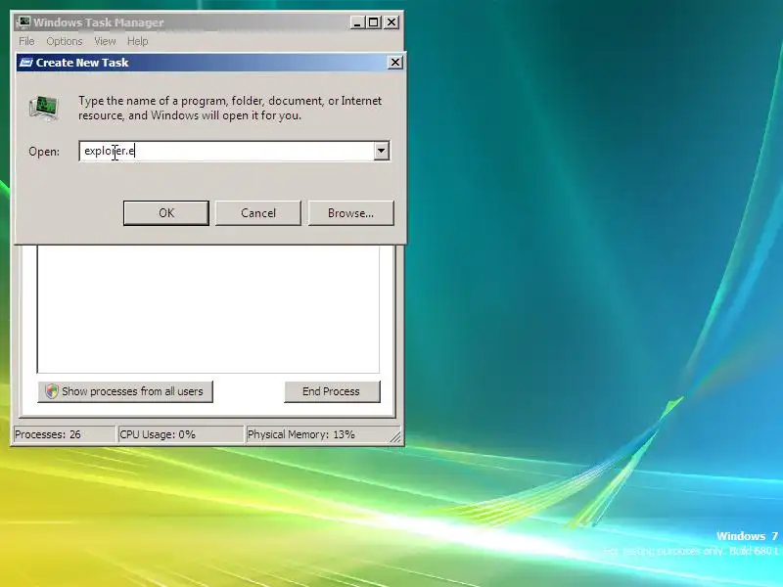Confirm with the OK button
Image resolution: width=783 pixels, height=587 pixels.
[165, 213]
